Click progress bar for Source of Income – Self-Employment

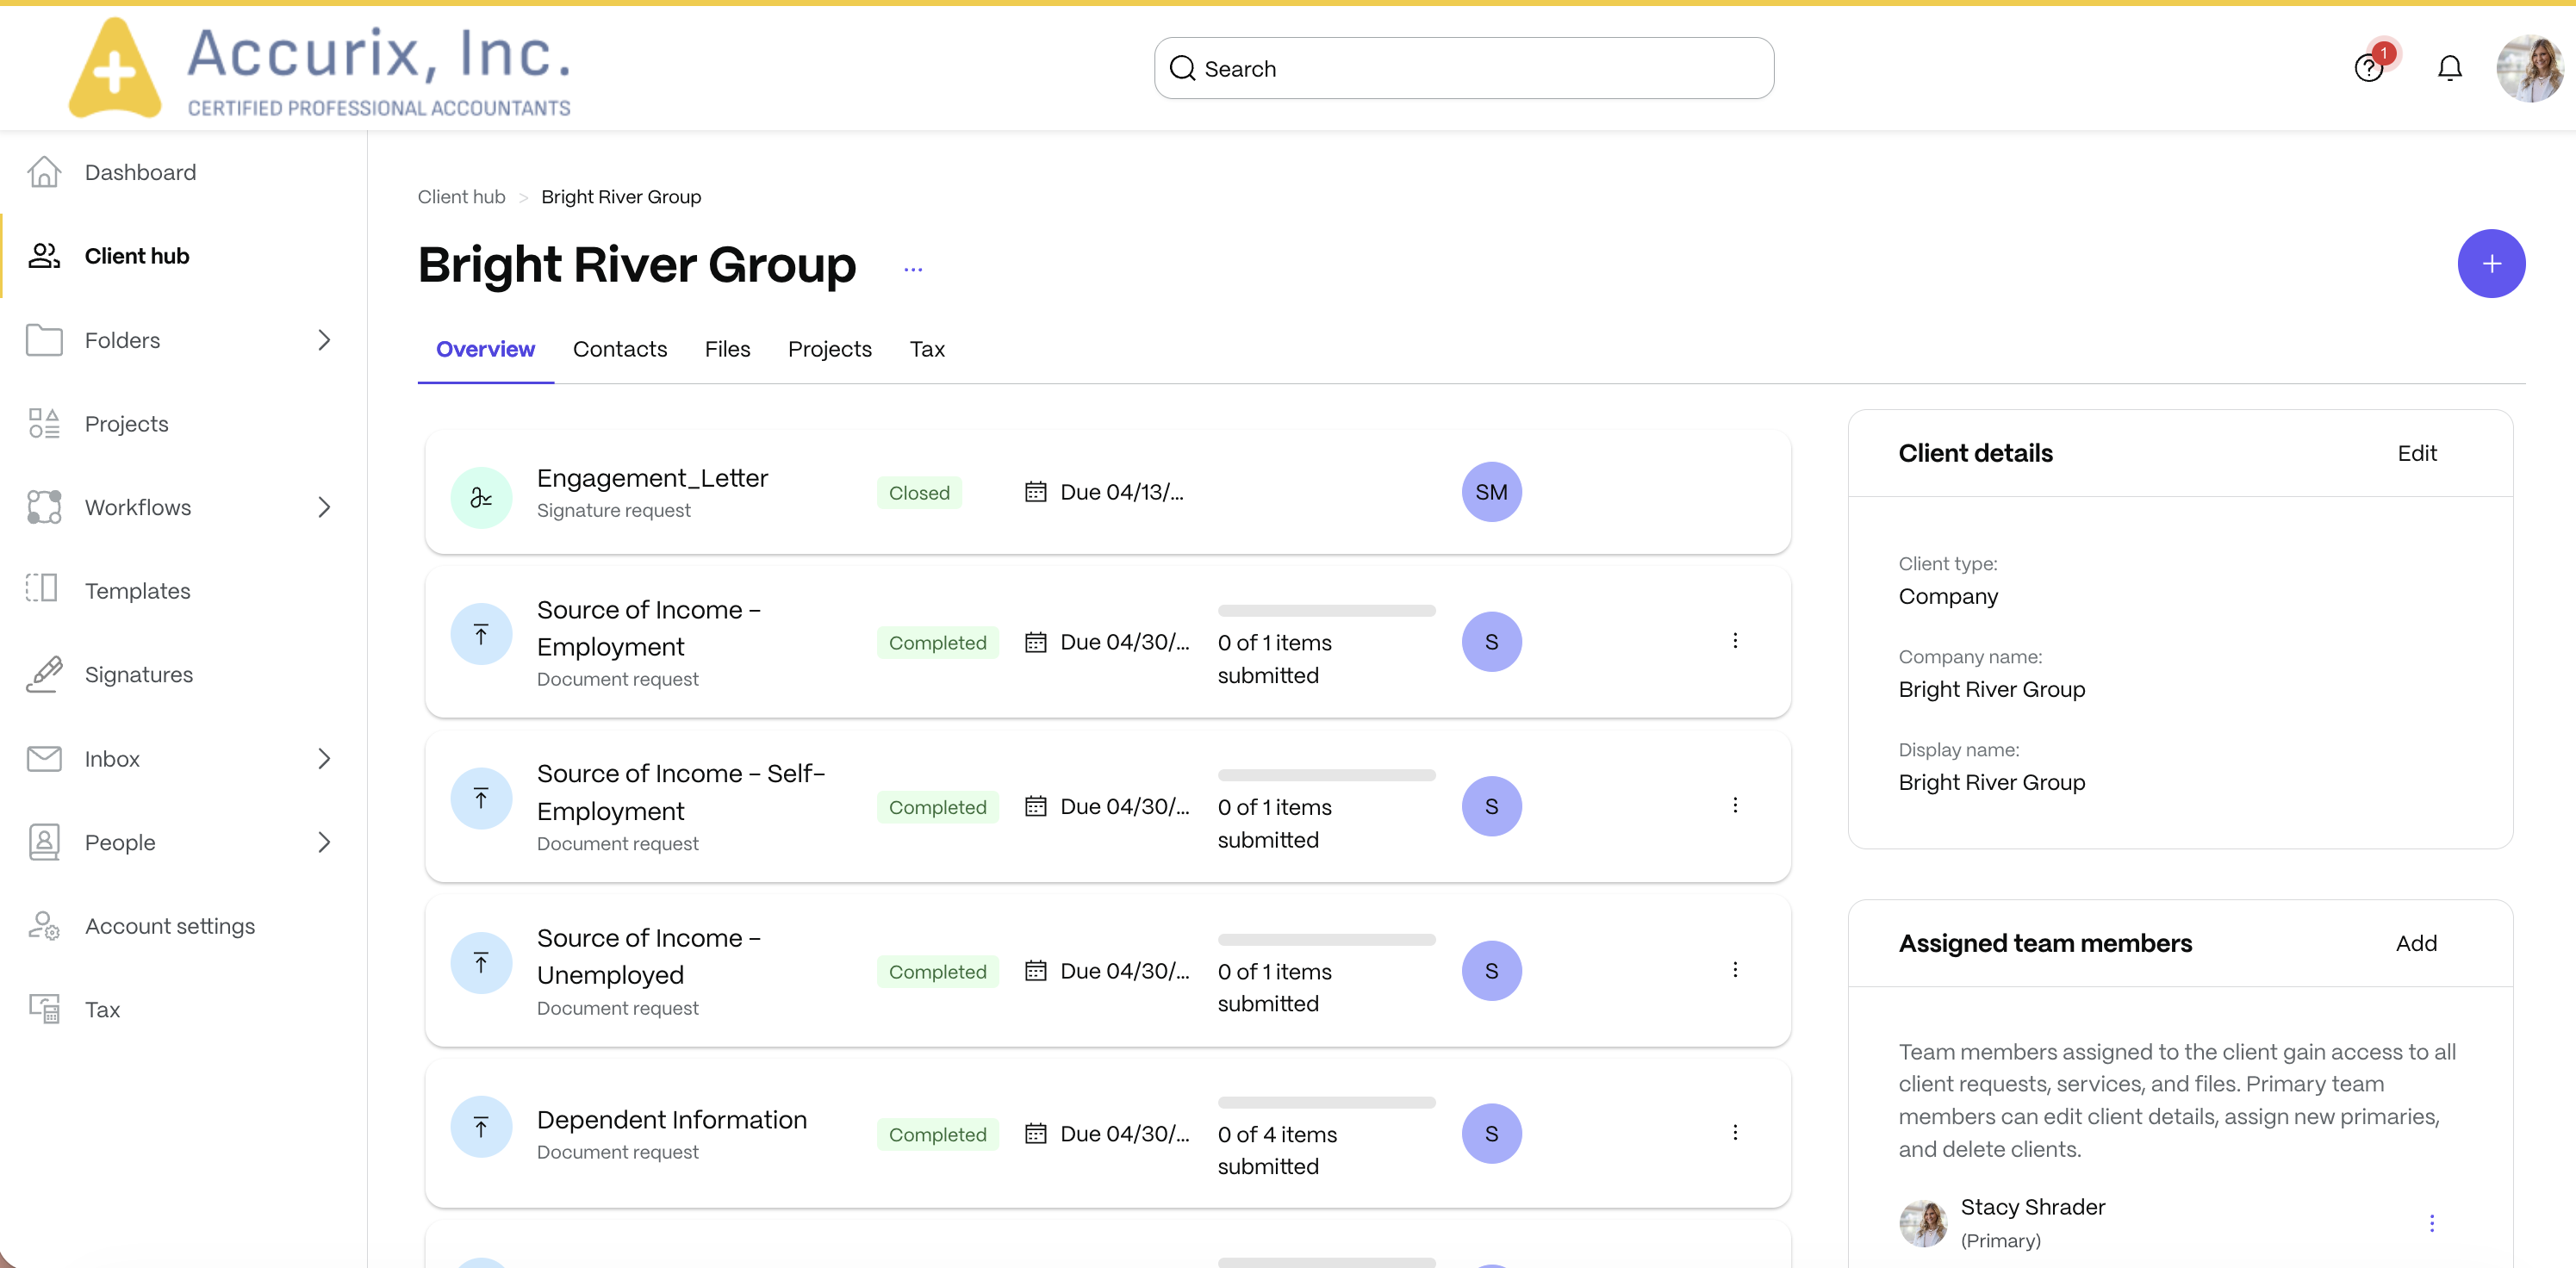pyautogui.click(x=1326, y=775)
